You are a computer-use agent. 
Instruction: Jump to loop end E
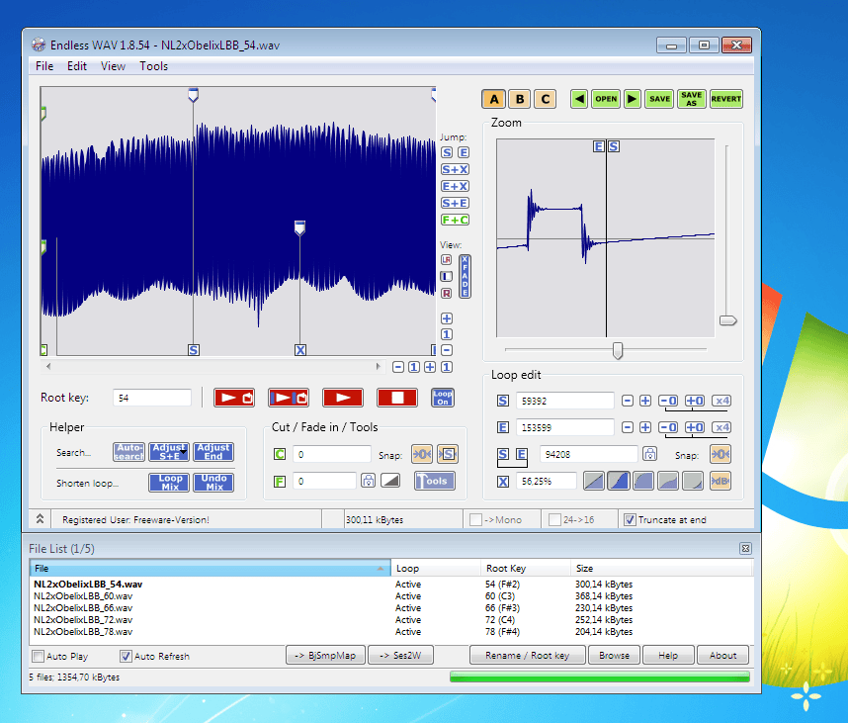(x=464, y=152)
